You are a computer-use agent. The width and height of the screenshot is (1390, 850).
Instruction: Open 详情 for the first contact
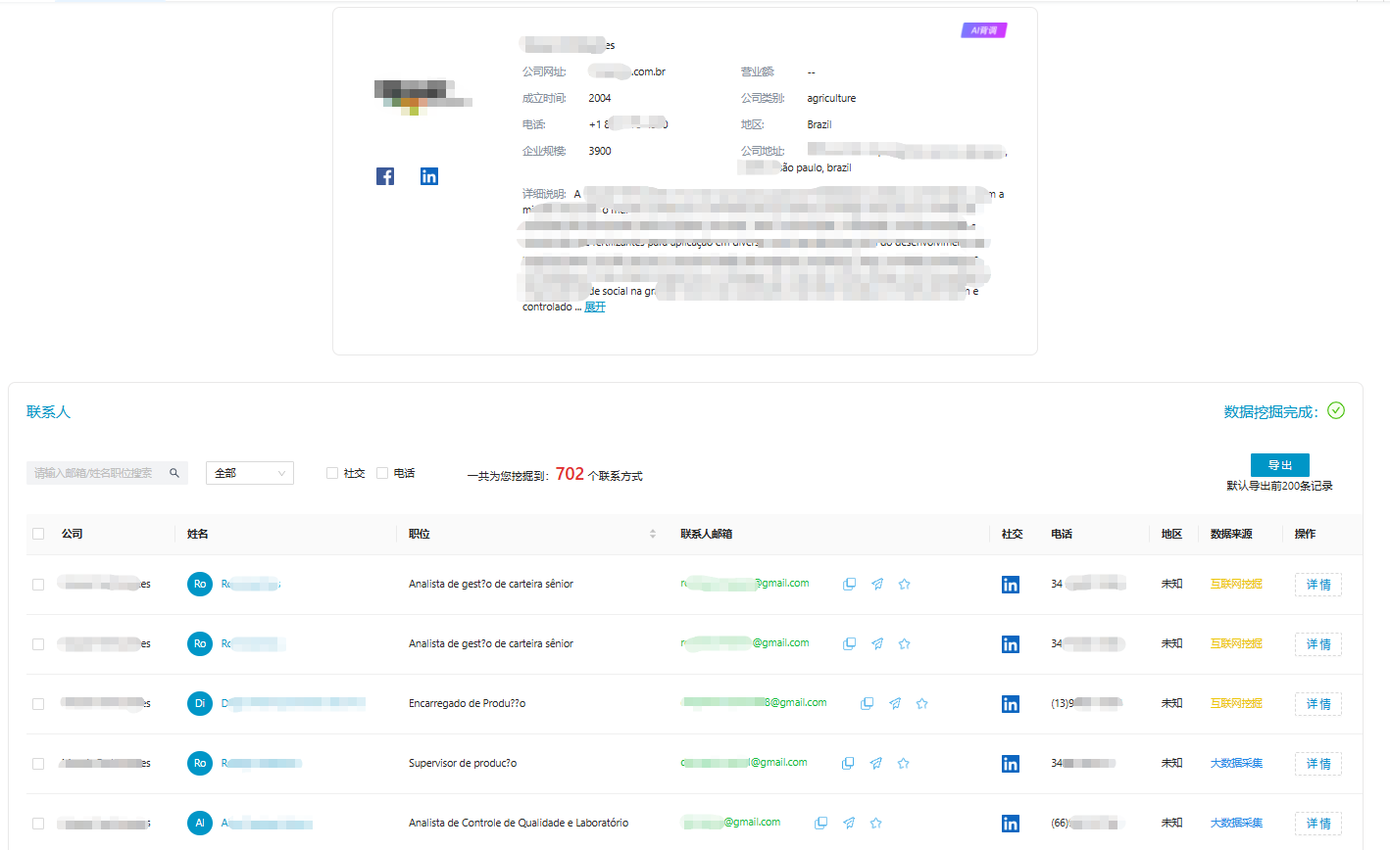coord(1317,585)
